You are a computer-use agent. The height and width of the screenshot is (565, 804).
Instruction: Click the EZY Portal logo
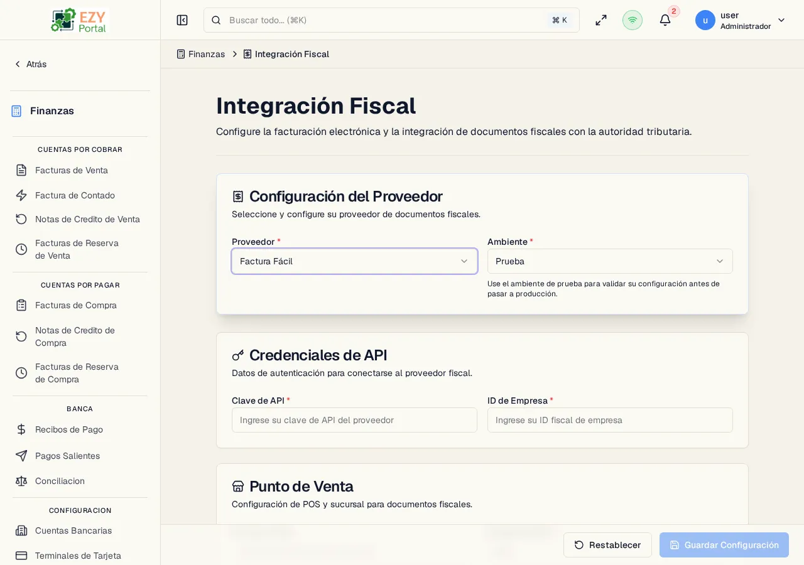tap(80, 20)
